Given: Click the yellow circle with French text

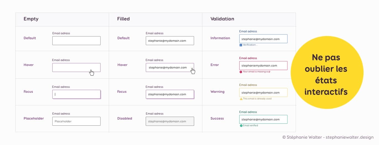Looking at the screenshot, I should click(327, 73).
